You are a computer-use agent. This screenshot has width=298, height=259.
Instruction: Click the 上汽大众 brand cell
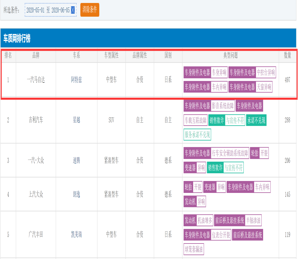pos(36,194)
